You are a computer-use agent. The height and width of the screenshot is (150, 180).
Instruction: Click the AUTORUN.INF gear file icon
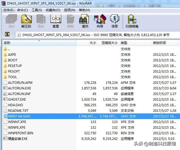[x=5, y=94]
